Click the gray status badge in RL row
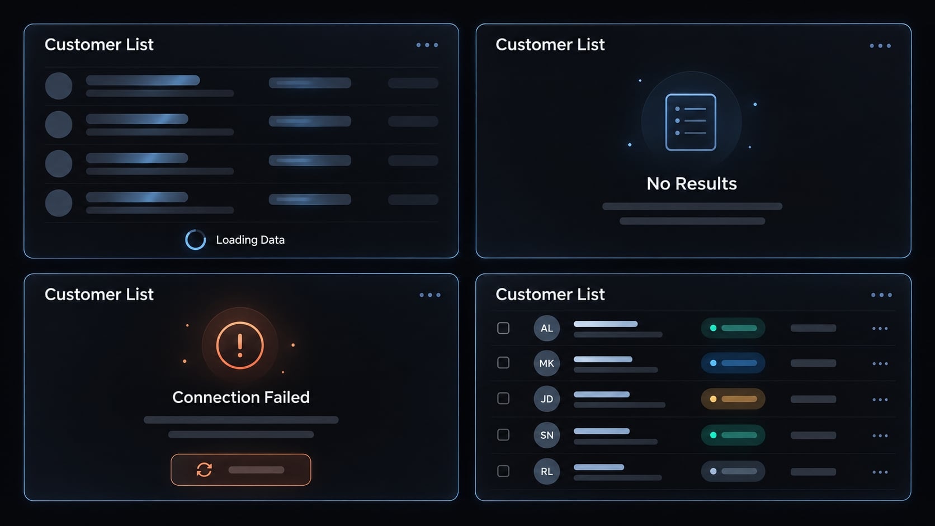This screenshot has height=526, width=935. [733, 472]
